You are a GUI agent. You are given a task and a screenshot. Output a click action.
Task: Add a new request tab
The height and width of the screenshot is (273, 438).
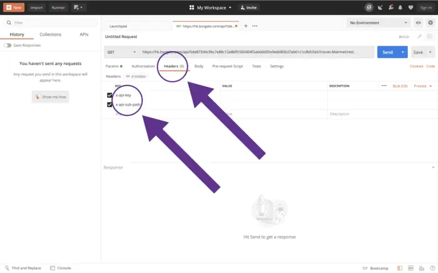click(x=246, y=26)
